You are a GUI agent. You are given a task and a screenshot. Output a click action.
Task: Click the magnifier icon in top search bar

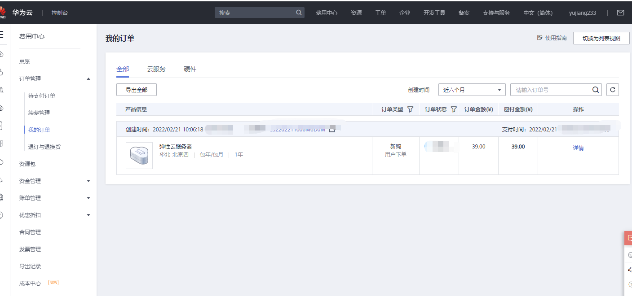coord(299,13)
